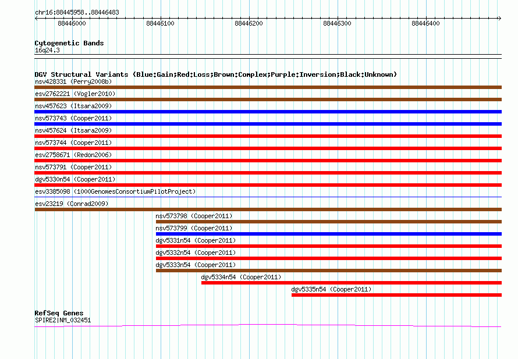Click the DGV Structural Variants track title
The width and height of the screenshot is (518, 359).
coord(216,74)
